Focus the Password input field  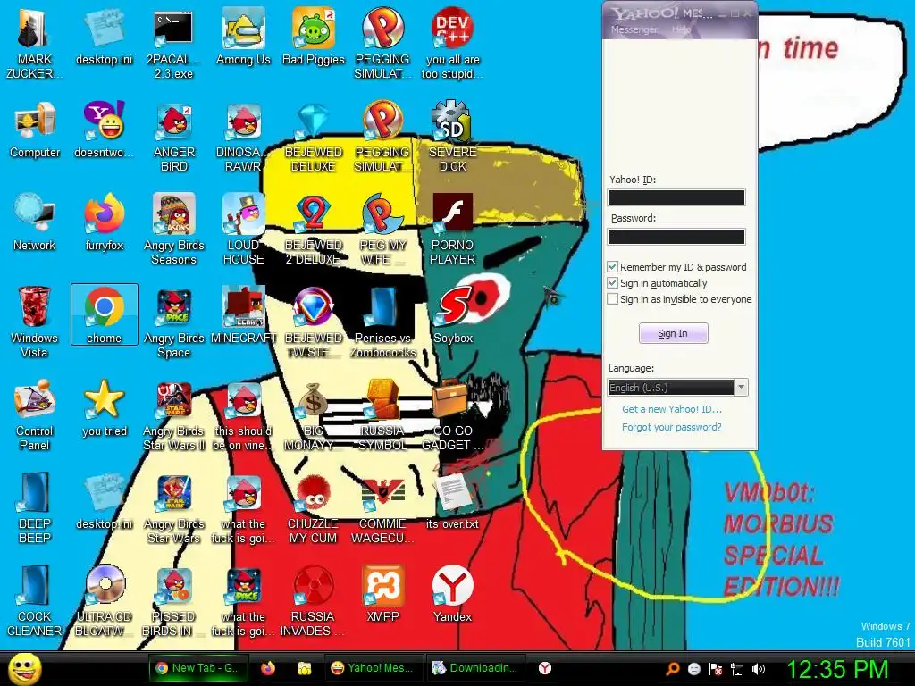(x=676, y=236)
